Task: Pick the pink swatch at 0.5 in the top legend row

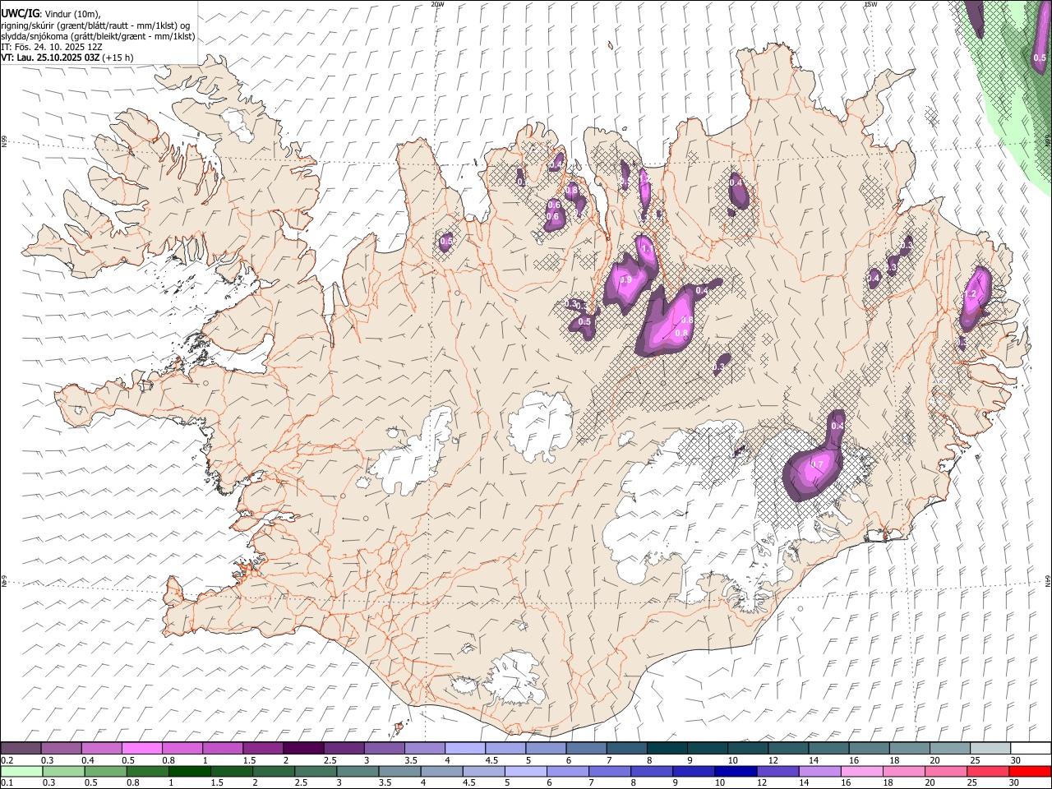Action: click(142, 748)
